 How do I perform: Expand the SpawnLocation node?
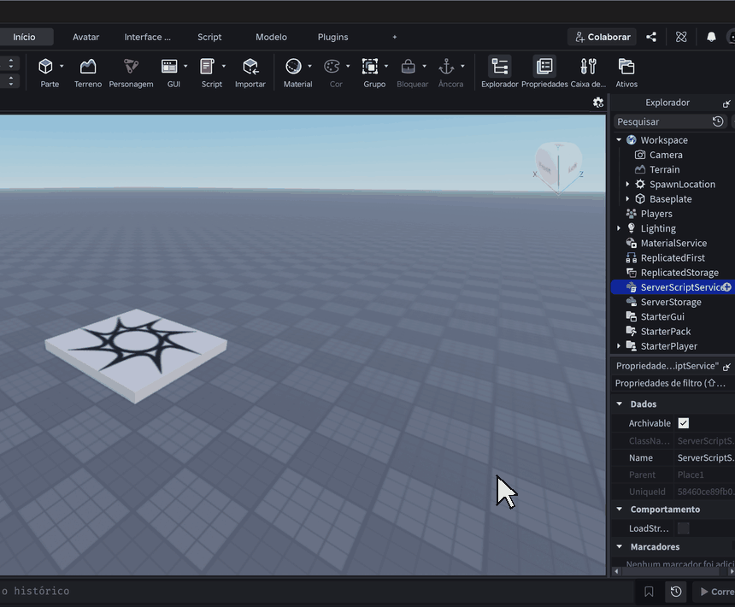click(627, 184)
